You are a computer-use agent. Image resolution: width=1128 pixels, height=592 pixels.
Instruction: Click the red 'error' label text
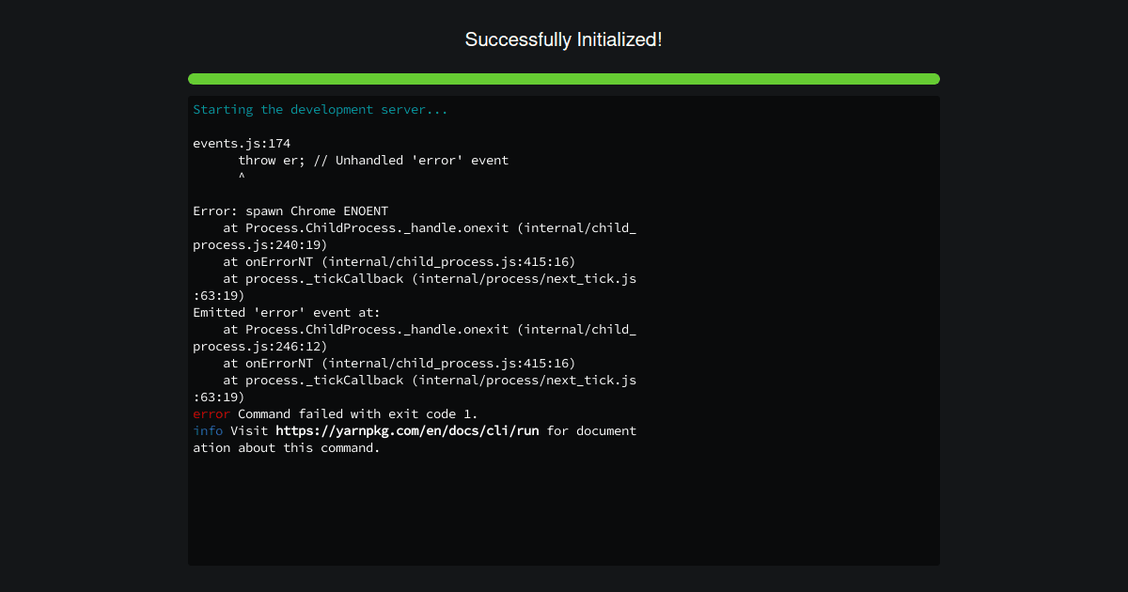[207, 413]
